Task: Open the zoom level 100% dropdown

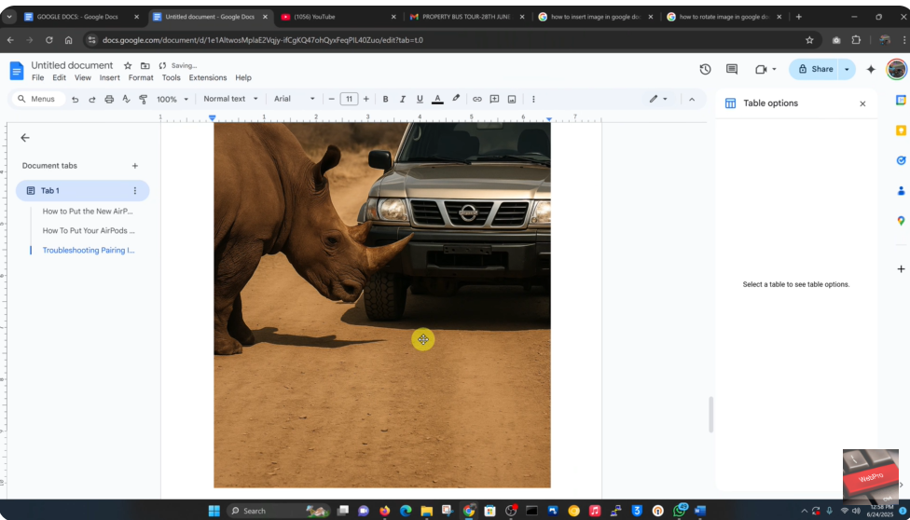Action: point(172,99)
